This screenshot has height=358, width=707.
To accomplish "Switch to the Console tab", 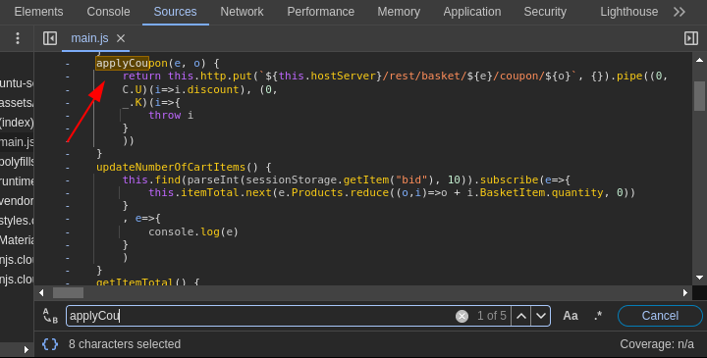I will 108,12.
